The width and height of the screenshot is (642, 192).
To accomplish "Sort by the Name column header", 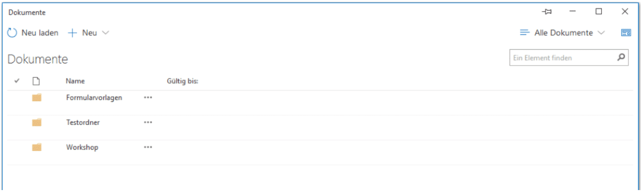I will click(x=75, y=82).
